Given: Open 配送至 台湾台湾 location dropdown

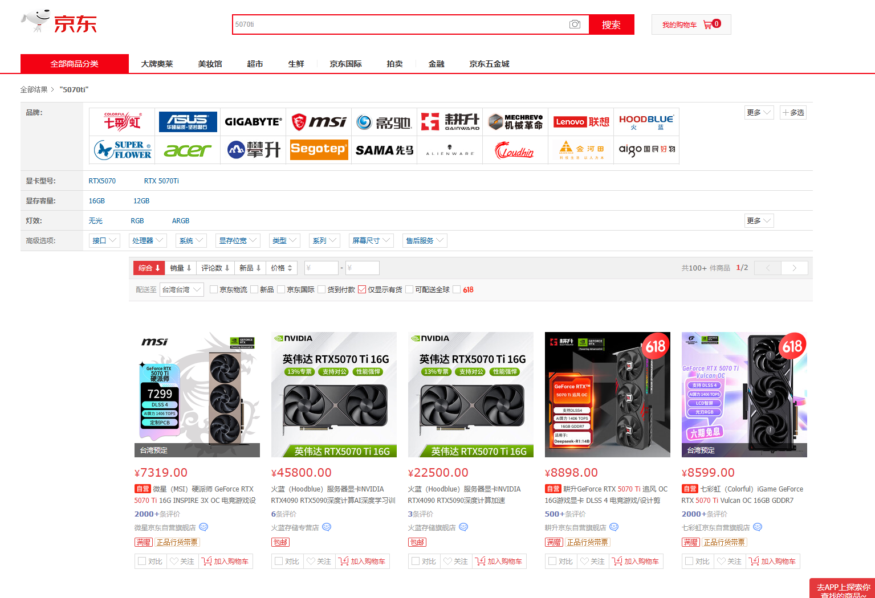Looking at the screenshot, I should tap(182, 289).
